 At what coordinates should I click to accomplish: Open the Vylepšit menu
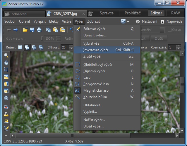tap(40, 21)
